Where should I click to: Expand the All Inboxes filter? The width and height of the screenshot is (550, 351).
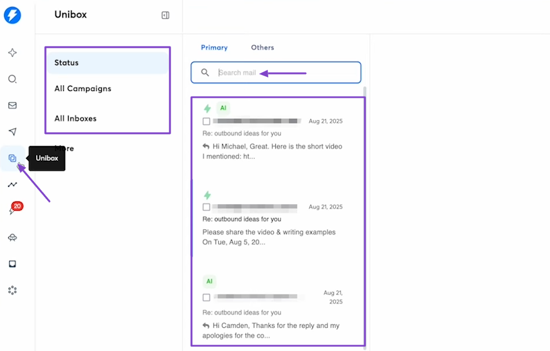(x=108, y=119)
